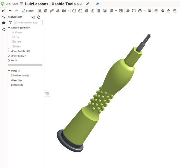Image resolution: width=180 pixels, height=168 pixels.
Task: Expand the driver handle (40) folder
Action: click(9, 51)
